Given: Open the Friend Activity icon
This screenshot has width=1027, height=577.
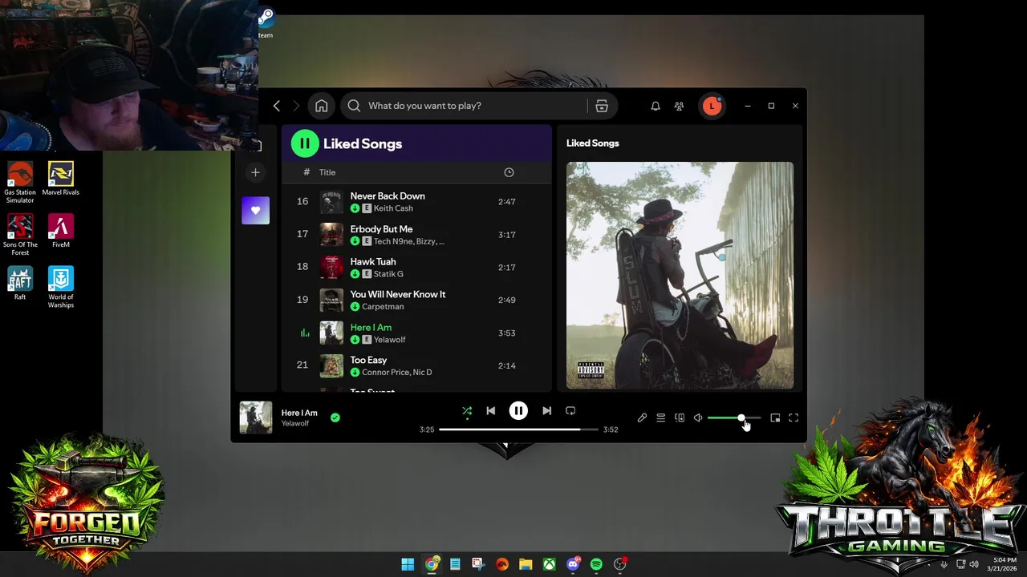Looking at the screenshot, I should (679, 106).
